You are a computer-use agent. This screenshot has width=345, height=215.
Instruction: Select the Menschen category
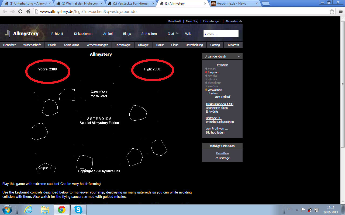pos(10,45)
